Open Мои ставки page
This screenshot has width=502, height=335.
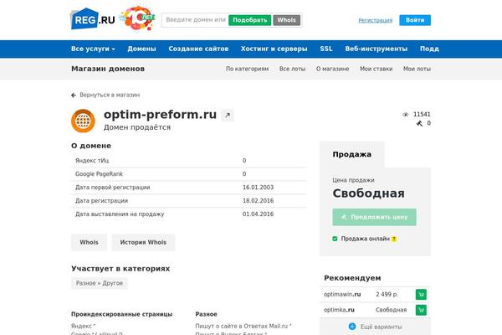pyautogui.click(x=376, y=69)
